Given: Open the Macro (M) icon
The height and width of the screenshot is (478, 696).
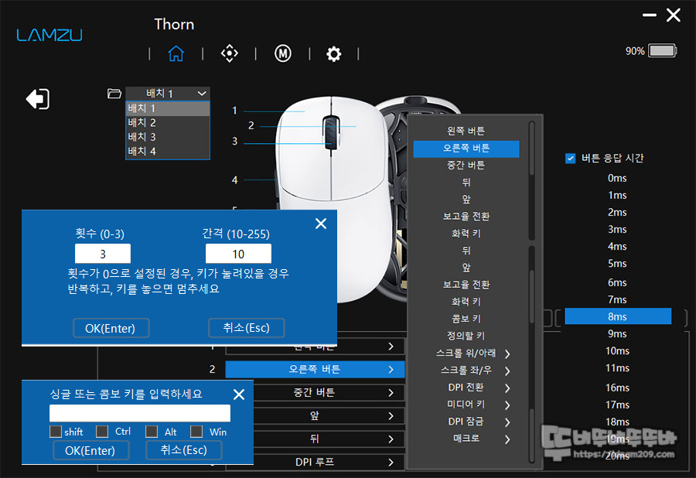Looking at the screenshot, I should 283,53.
